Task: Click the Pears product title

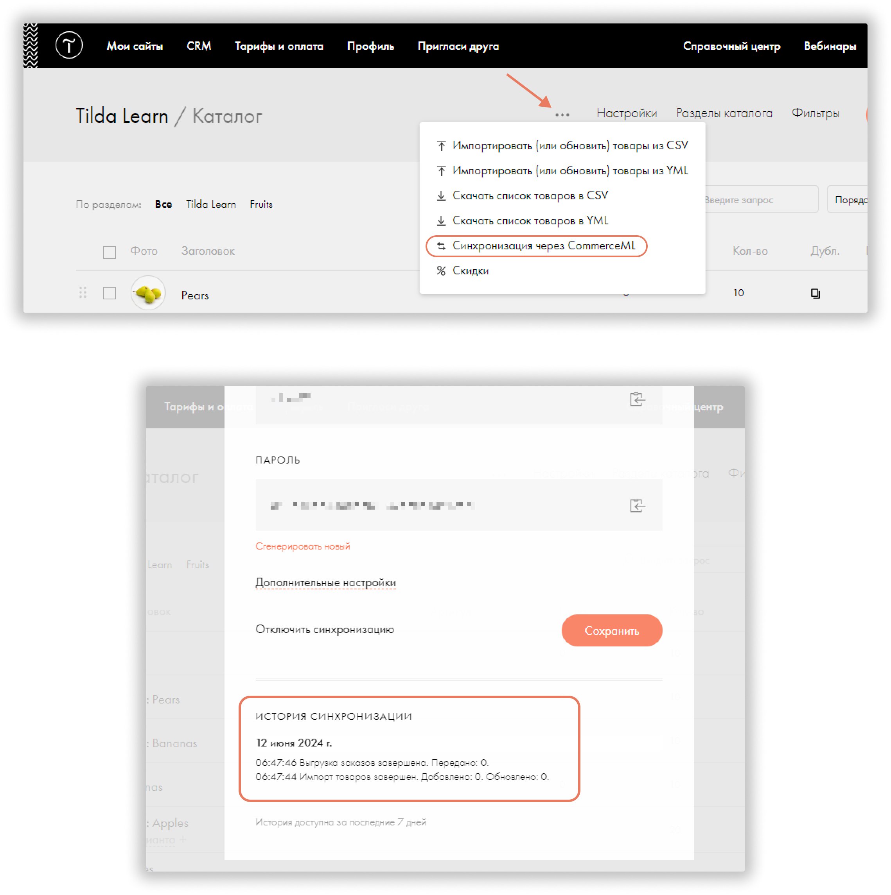Action: (195, 295)
